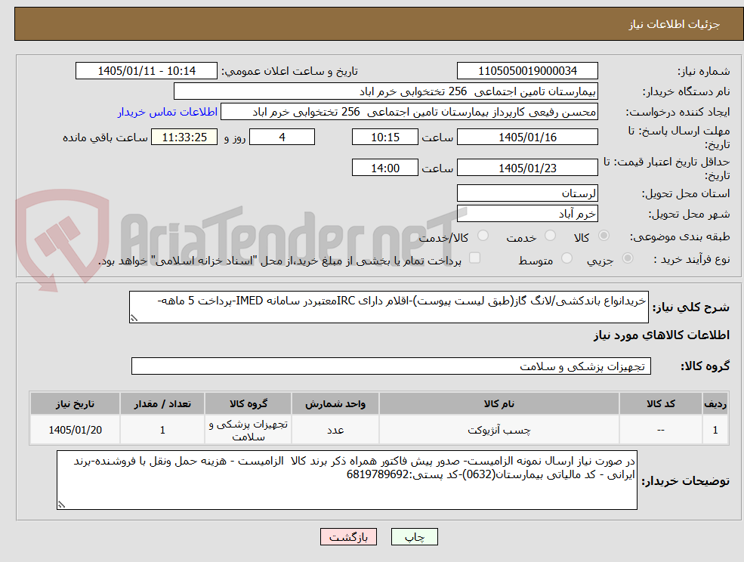The width and height of the screenshot is (744, 562).
Task: Select the خدمت radio button
Action: coord(550,236)
